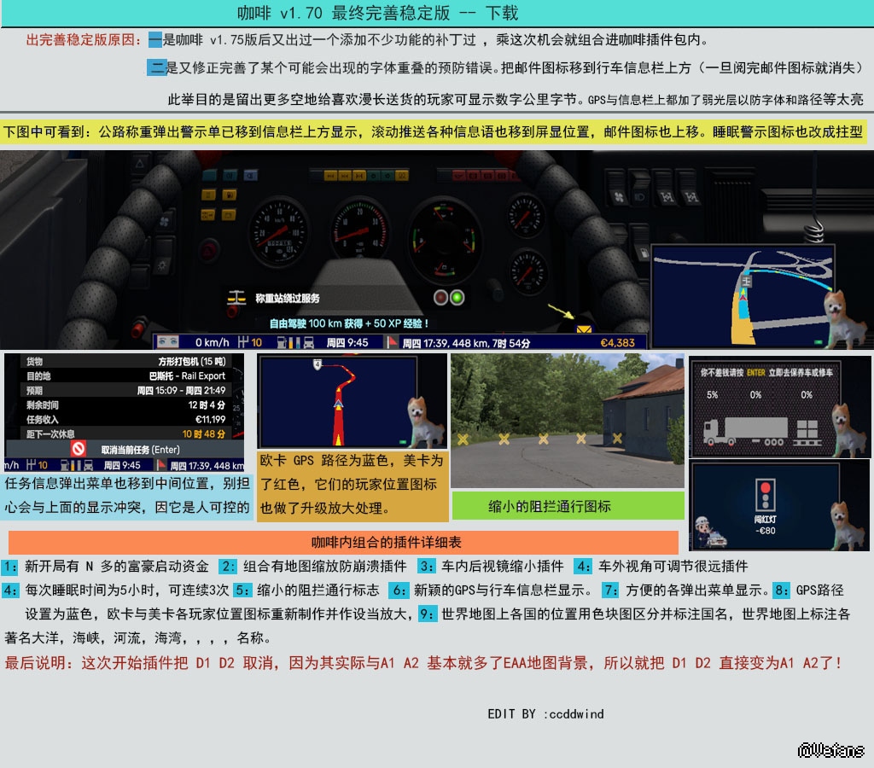The width and height of the screenshot is (874, 768).
Task: Click the '货物 方形打包机 (15 吨)' row
Action: pos(125,361)
